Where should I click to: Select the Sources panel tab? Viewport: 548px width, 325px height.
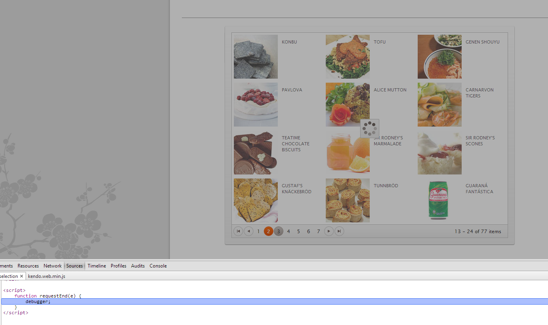coord(75,266)
